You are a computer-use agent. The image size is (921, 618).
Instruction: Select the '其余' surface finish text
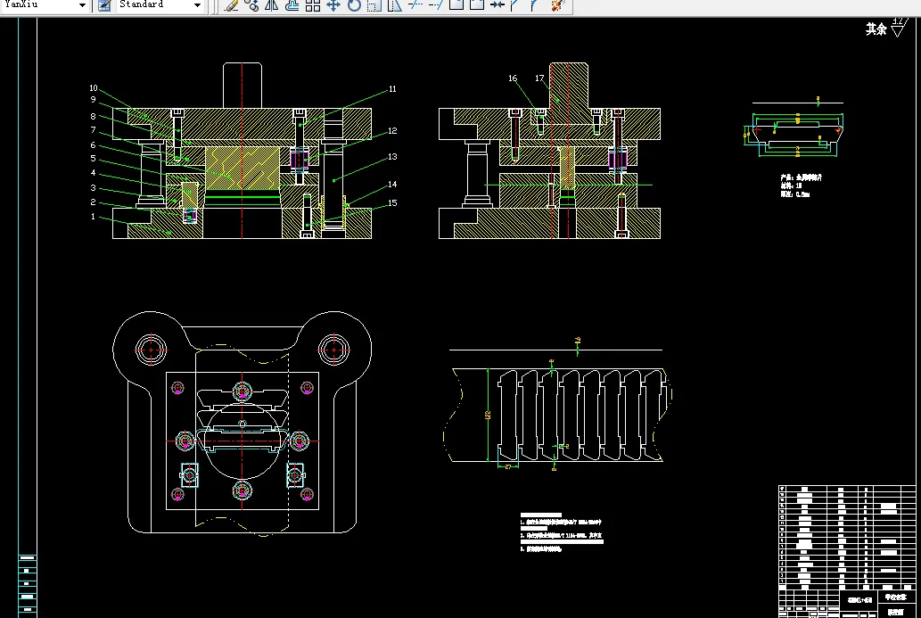[876, 29]
